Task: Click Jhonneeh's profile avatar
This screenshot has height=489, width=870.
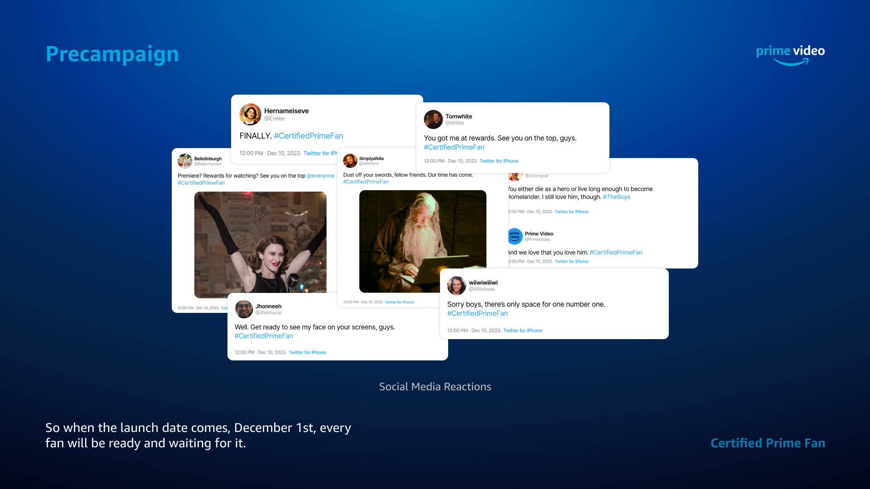Action: coord(244,309)
